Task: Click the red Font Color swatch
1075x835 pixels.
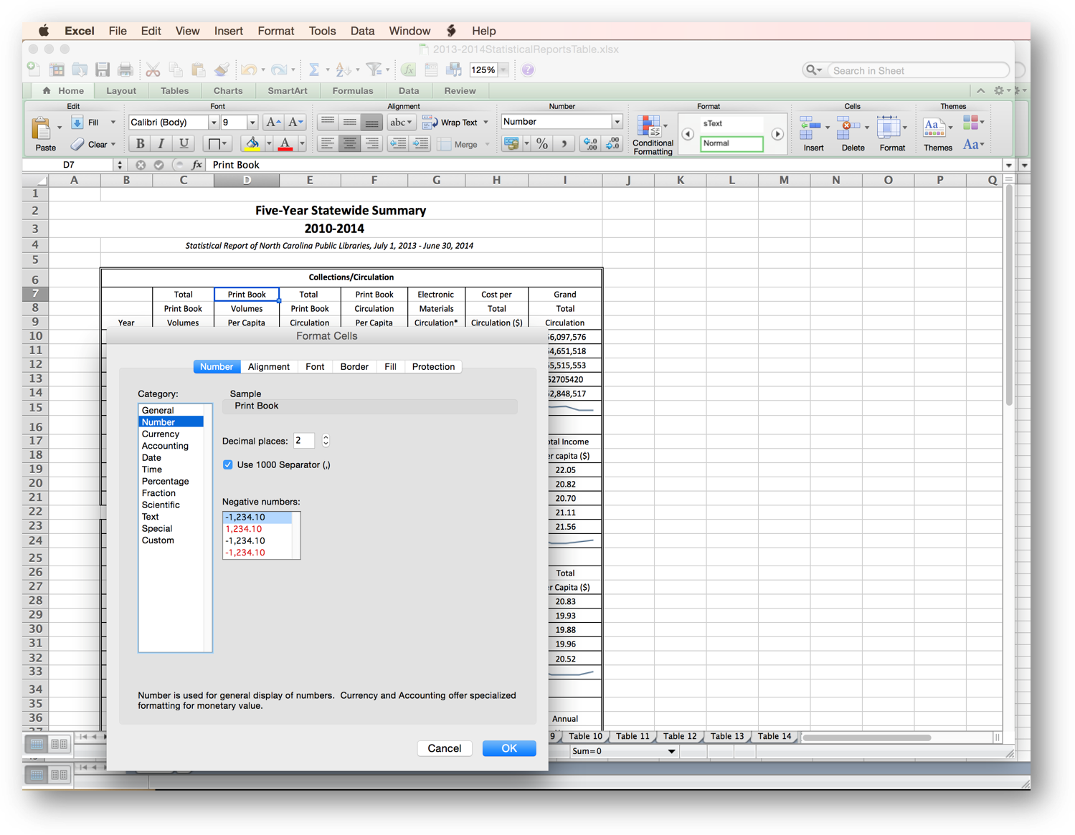Action: pyautogui.click(x=285, y=143)
